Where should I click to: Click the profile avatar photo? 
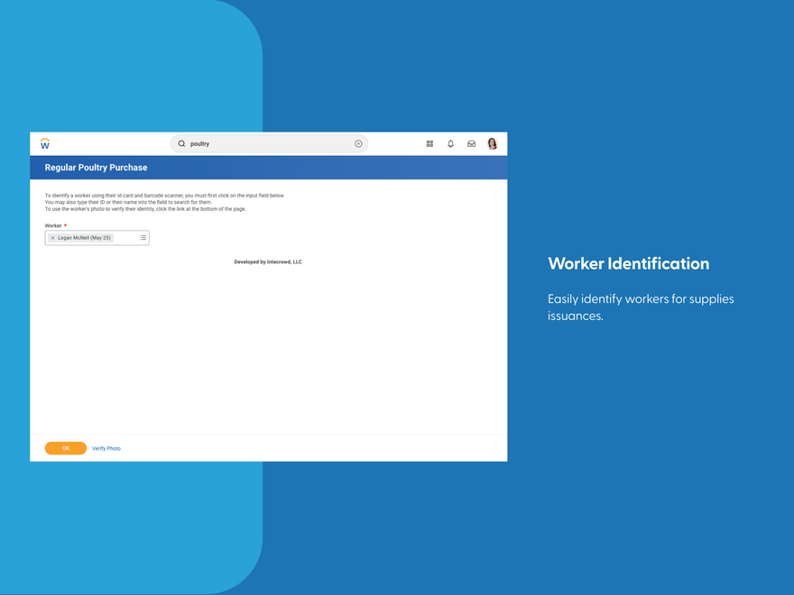tap(492, 143)
